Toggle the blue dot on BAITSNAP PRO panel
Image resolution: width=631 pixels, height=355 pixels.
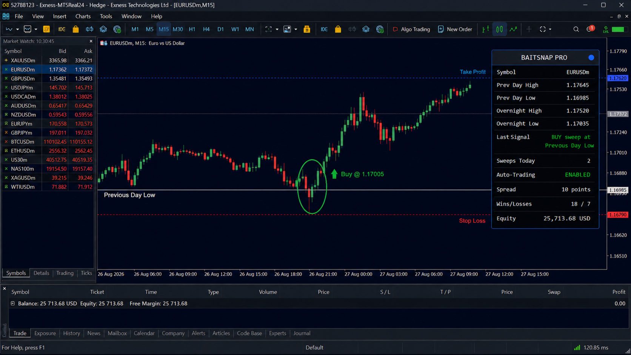(x=591, y=57)
